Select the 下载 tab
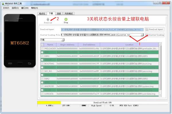Screen dimensions: 172x114 coord(51,13)
